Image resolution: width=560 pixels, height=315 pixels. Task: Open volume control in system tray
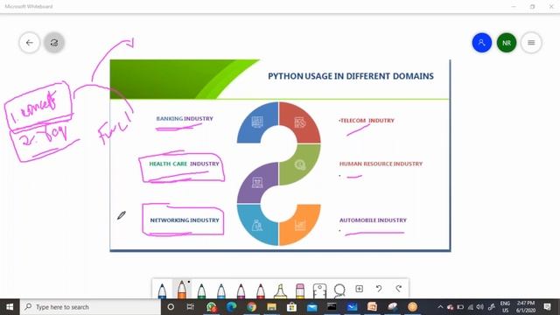coord(480,307)
